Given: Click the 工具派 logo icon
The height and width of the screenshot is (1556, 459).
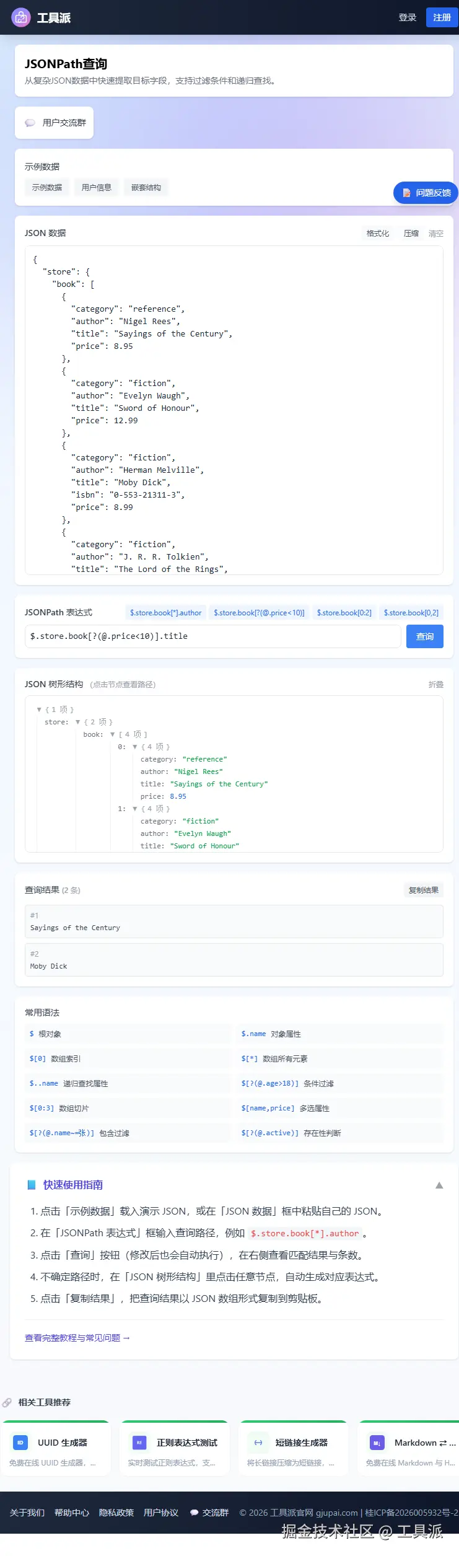Looking at the screenshot, I should tap(21, 17).
